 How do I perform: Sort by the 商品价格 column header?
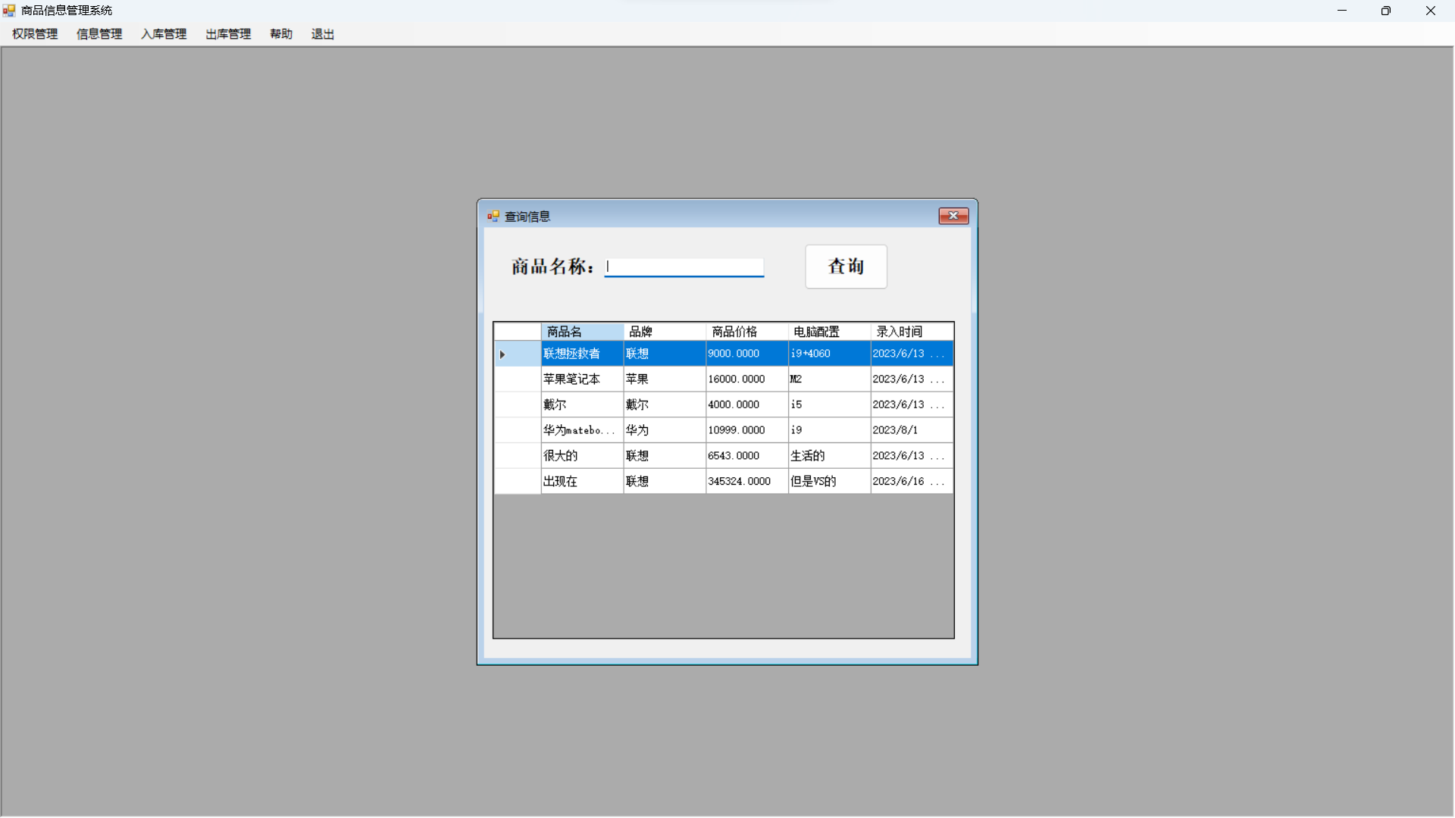click(747, 332)
